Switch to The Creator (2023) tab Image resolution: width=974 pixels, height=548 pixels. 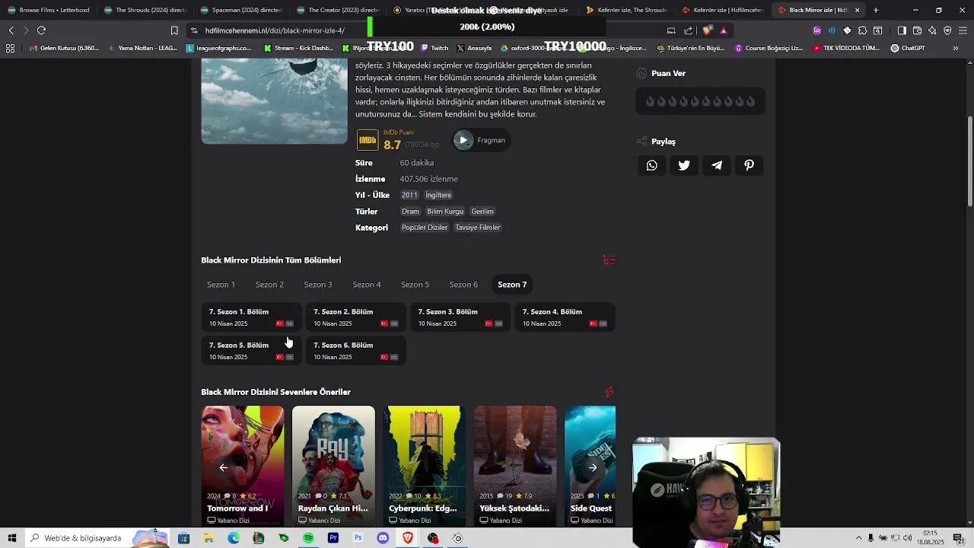coord(337,10)
